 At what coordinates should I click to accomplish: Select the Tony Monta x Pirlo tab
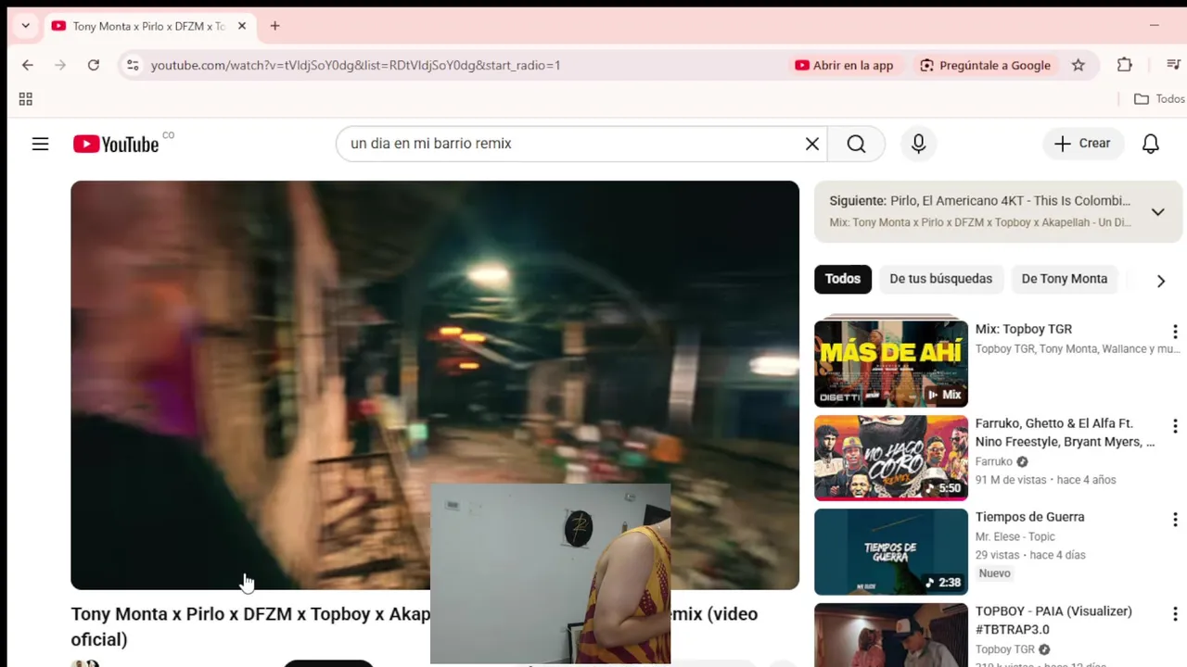point(148,26)
